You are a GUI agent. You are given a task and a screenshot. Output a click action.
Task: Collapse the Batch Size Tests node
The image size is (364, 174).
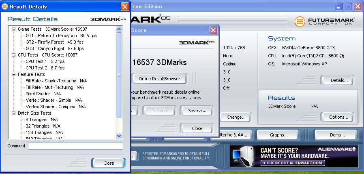pos(14,113)
